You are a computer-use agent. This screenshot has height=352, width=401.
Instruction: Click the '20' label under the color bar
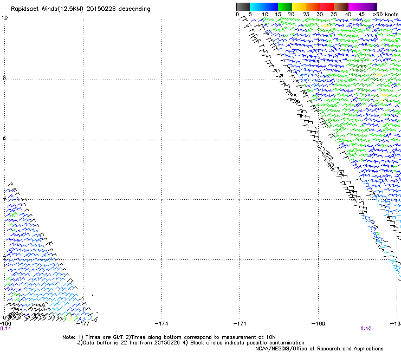[x=291, y=15]
